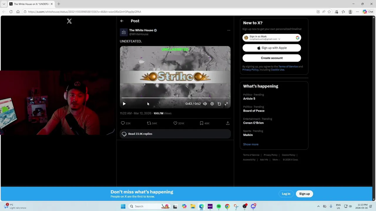Screen dimensions: 376x211
Task: Open File Explorer from taskbar
Action: 193,206
